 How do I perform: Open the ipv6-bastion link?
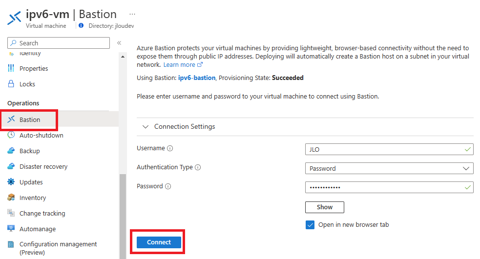click(197, 78)
